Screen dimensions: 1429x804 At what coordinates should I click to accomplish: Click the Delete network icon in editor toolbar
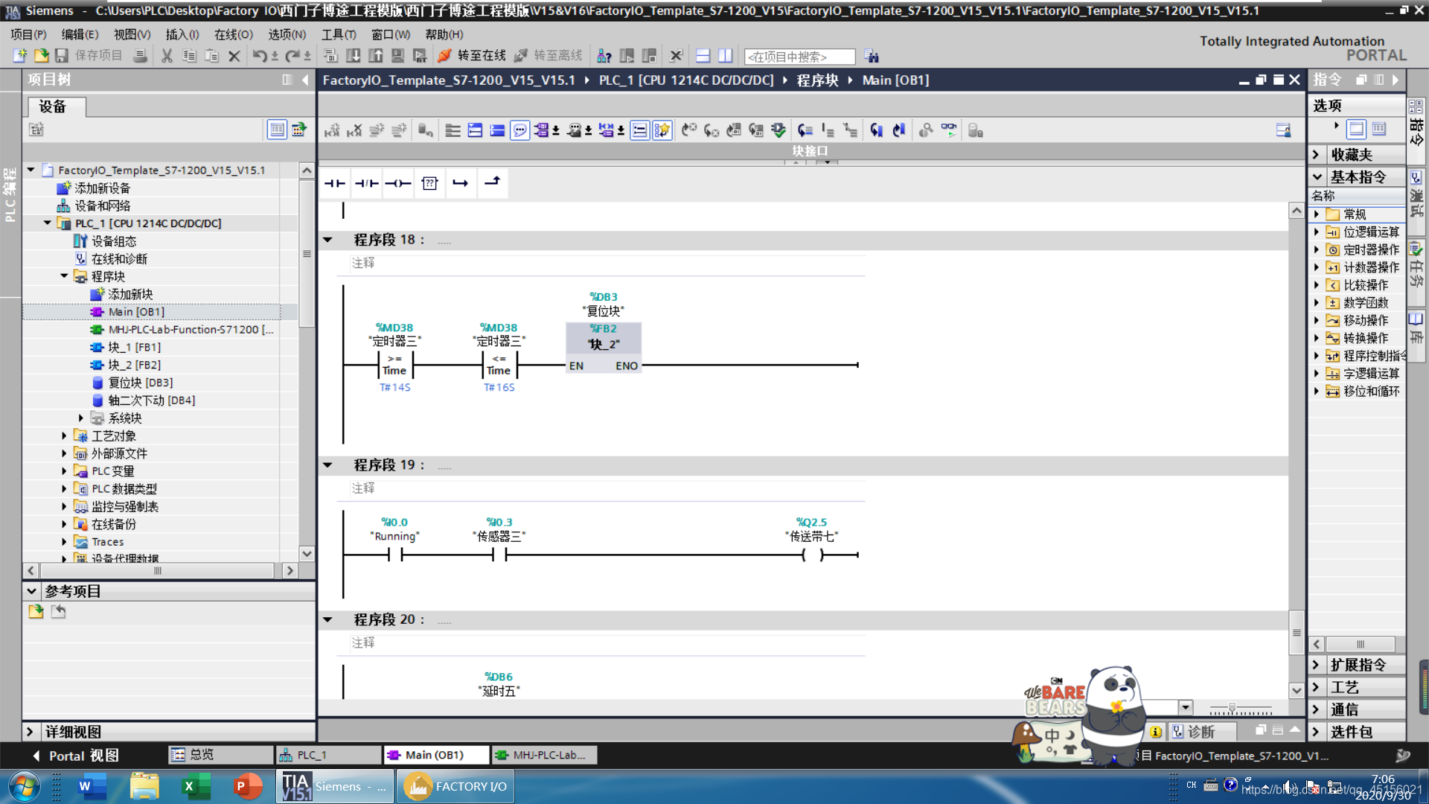tap(354, 130)
